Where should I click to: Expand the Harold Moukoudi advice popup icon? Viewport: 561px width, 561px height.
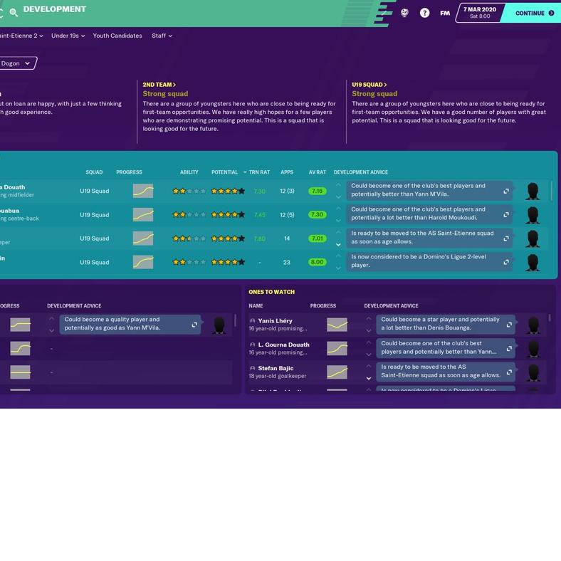(x=506, y=214)
